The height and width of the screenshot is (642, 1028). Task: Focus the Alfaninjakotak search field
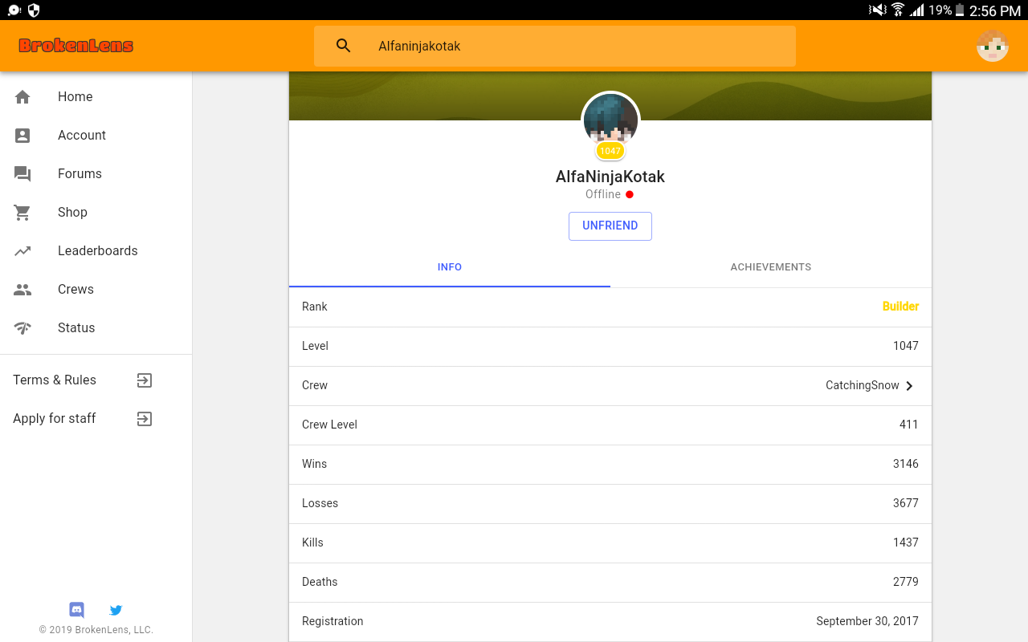[x=555, y=46]
